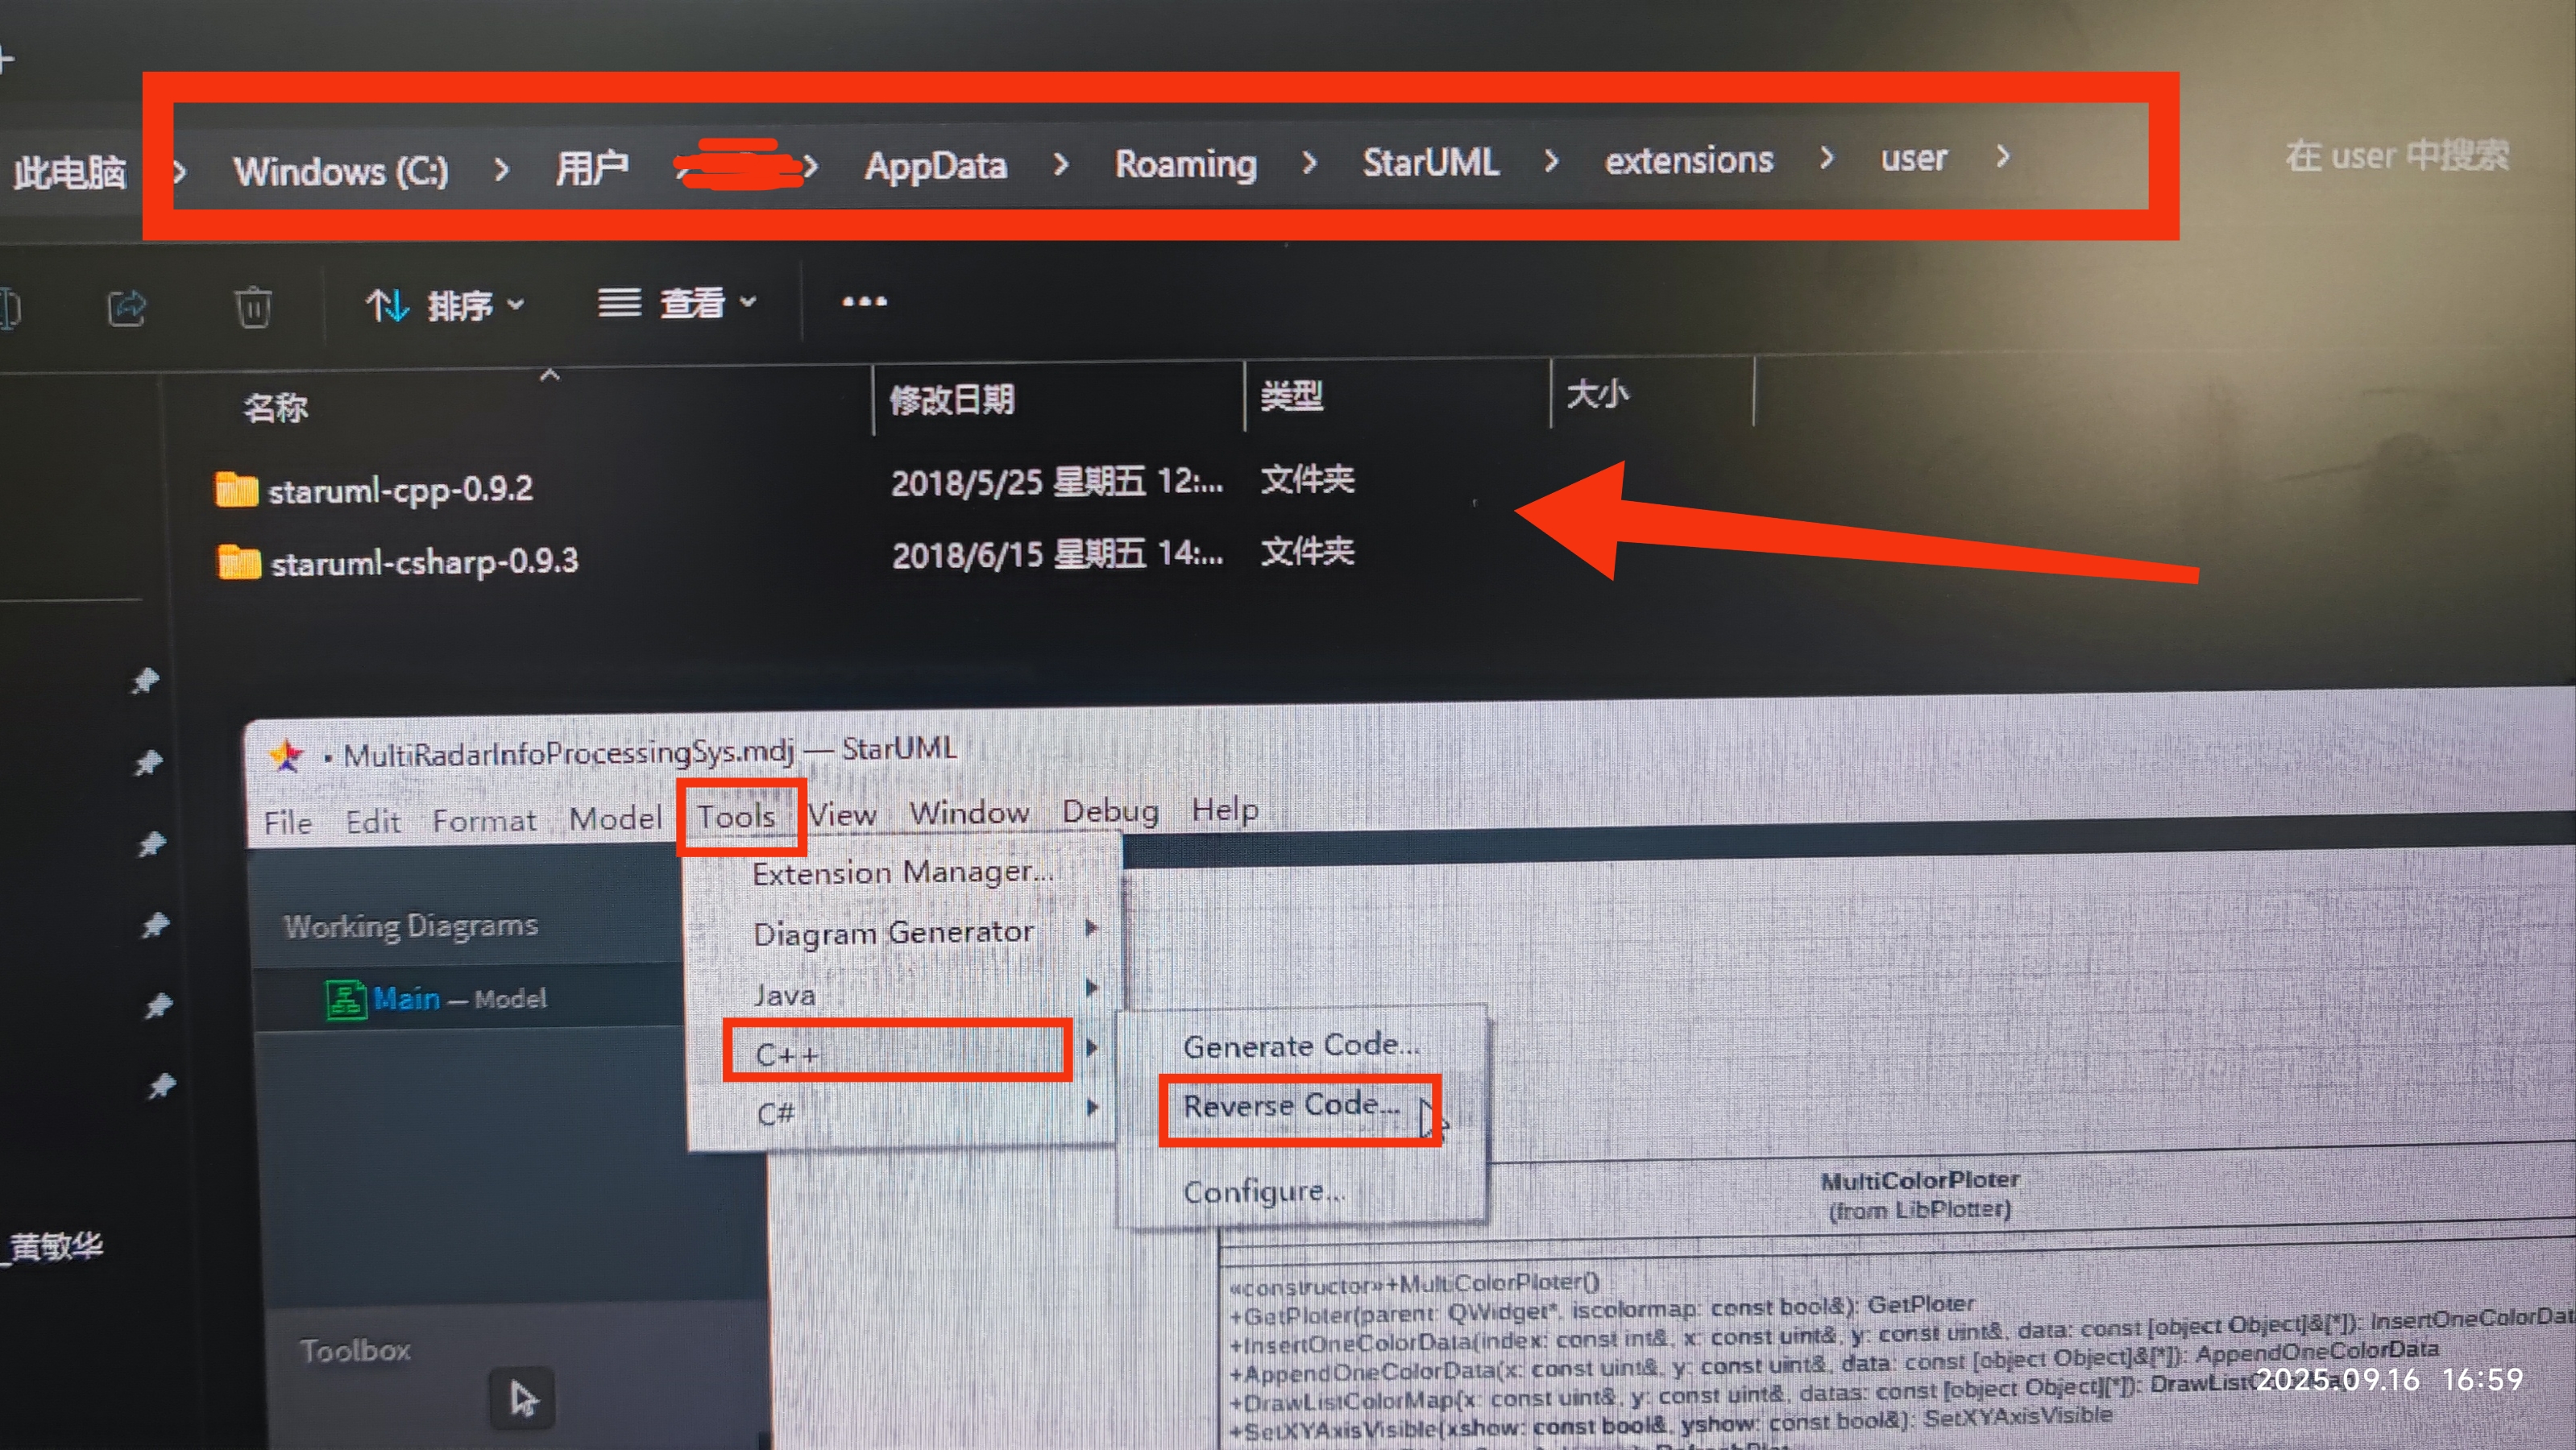Click the staruml-csharp-0.9.3 folder icon
Image resolution: width=2576 pixels, height=1450 pixels.
click(x=238, y=562)
